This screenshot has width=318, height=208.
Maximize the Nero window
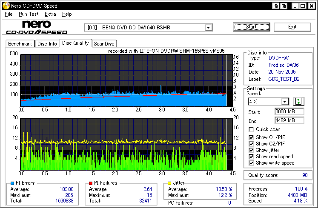(x=302, y=6)
